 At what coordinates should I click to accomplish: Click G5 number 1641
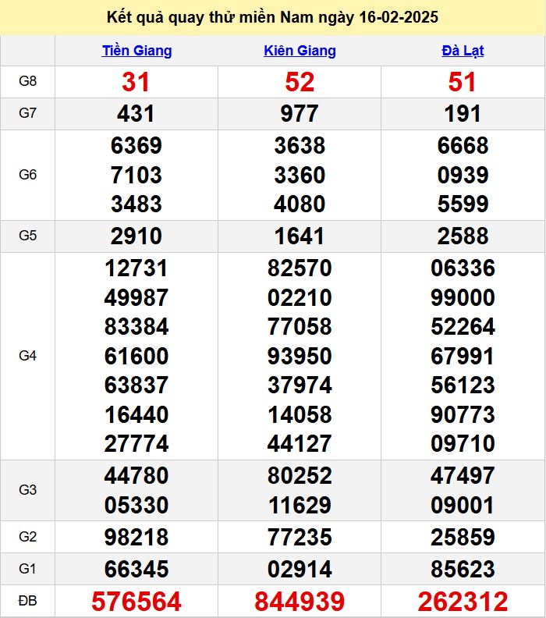(x=300, y=236)
